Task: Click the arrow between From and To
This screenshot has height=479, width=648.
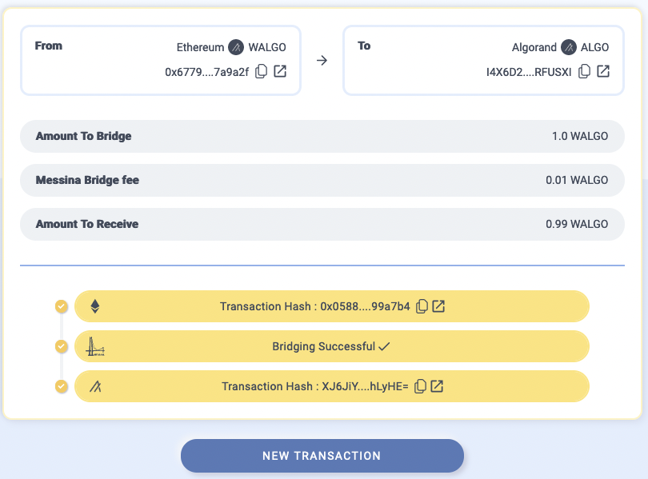Action: (322, 61)
